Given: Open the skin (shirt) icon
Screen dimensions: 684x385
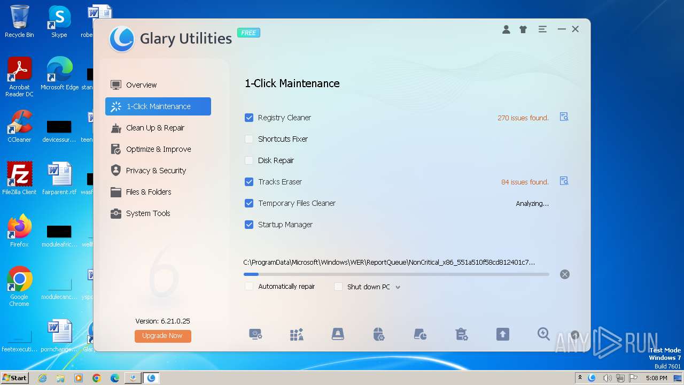Looking at the screenshot, I should [523, 29].
